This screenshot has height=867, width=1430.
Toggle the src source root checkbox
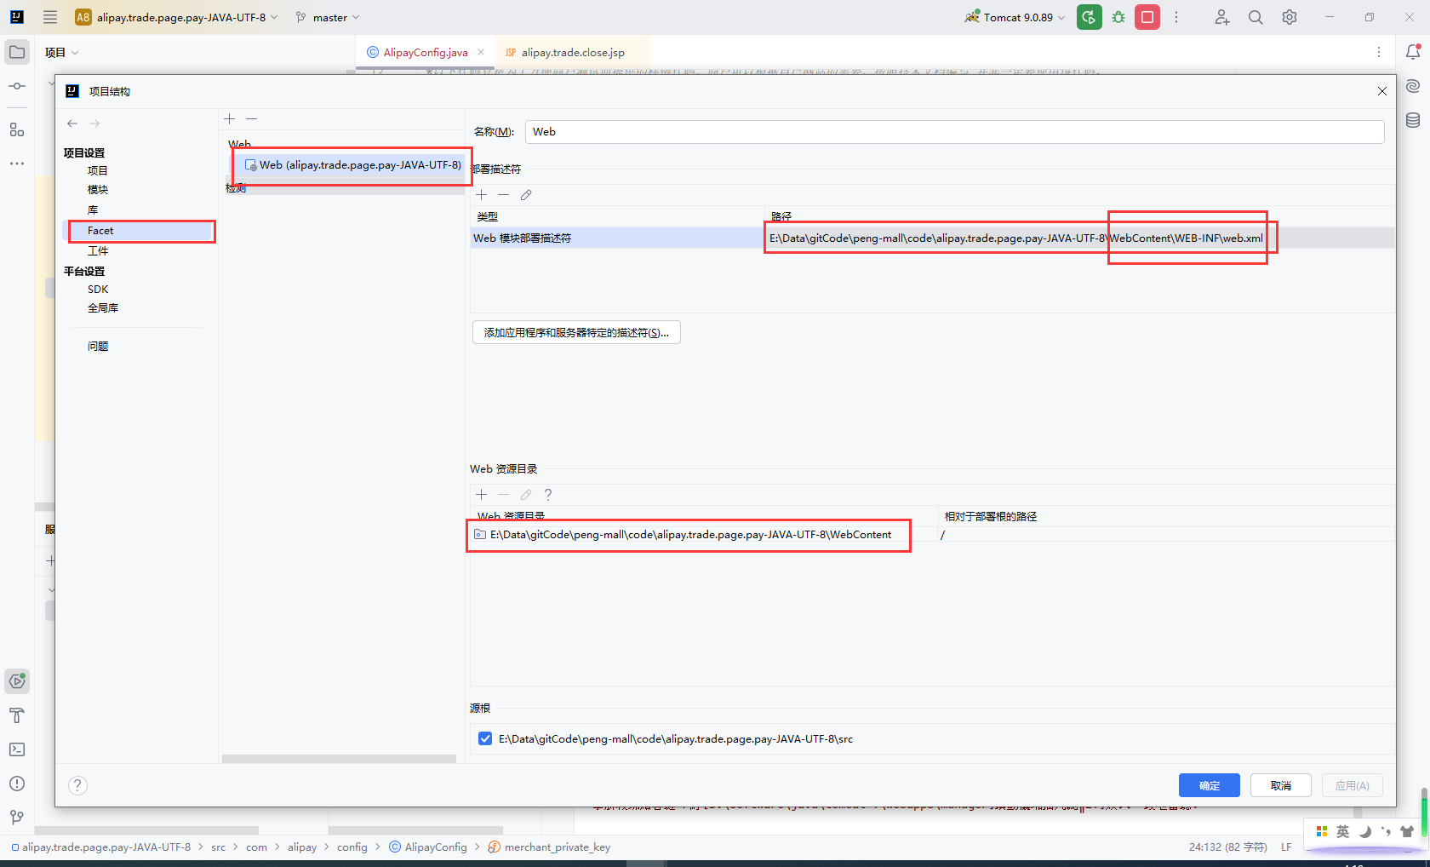coord(485,738)
